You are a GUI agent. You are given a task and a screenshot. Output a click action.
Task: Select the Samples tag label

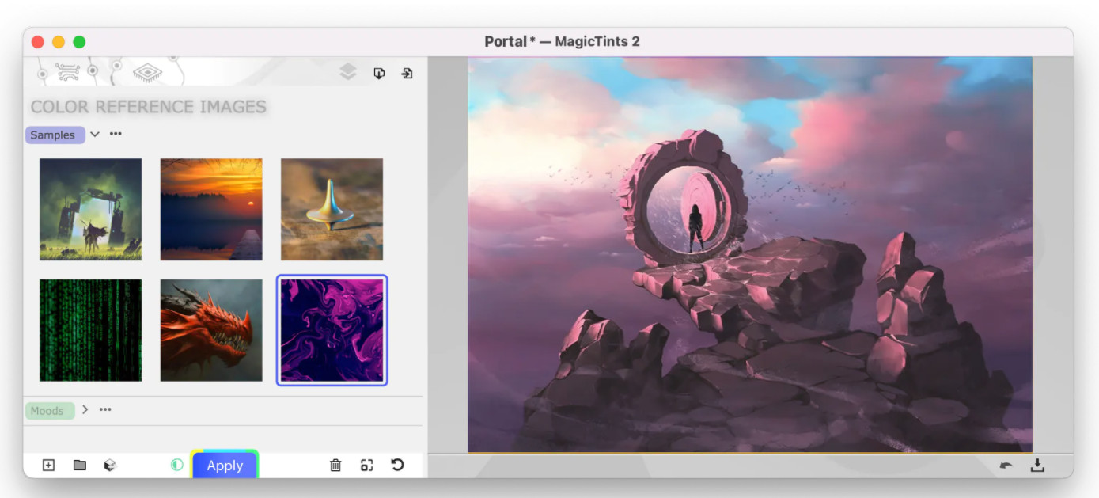click(x=55, y=135)
